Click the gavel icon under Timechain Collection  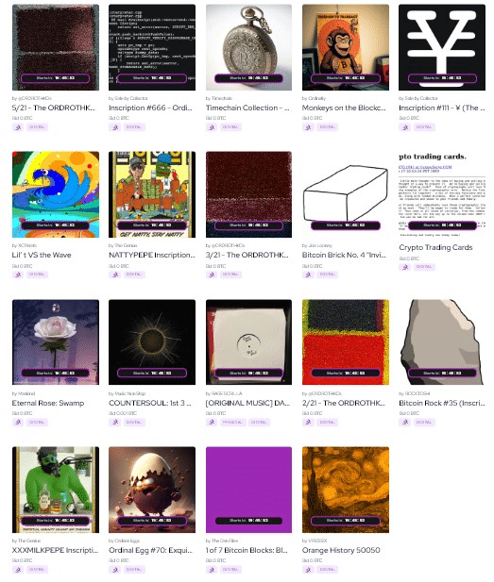point(212,127)
